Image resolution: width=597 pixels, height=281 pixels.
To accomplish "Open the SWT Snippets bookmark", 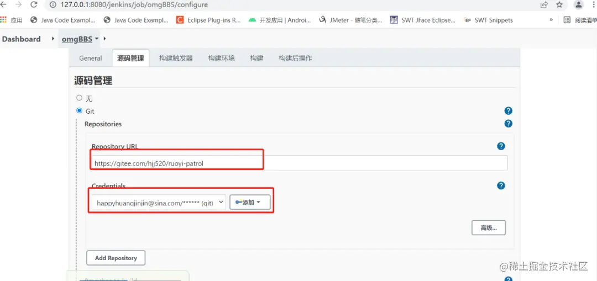I will pos(489,20).
